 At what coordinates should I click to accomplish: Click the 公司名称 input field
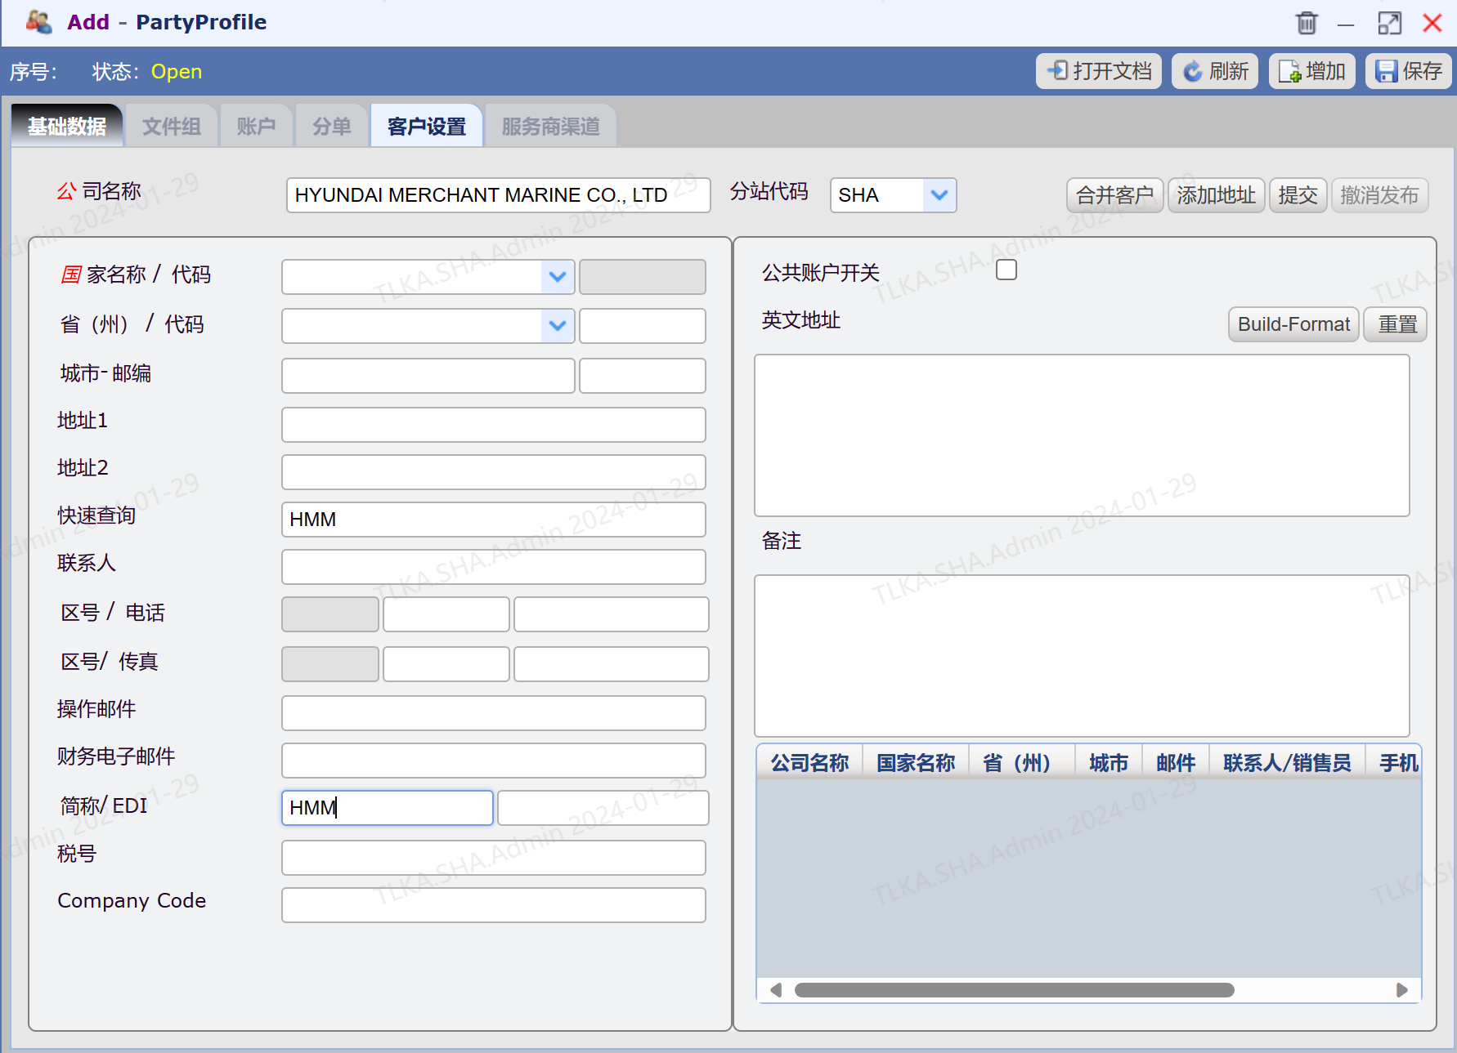[499, 195]
